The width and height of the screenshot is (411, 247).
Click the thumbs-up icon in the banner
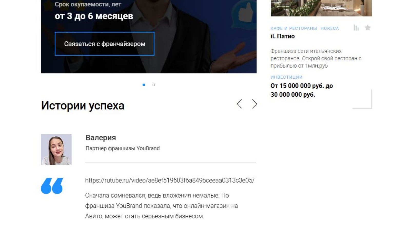(244, 13)
